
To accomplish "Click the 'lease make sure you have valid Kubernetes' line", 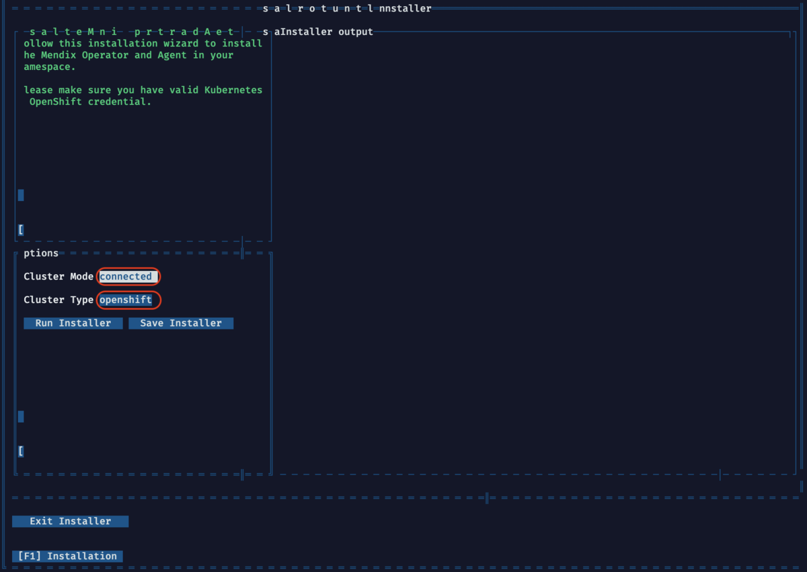I will pos(143,90).
